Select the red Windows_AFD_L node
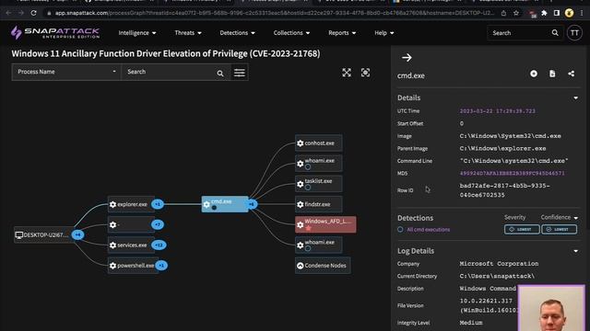Screen dimensions: 590x331 [x=325, y=224]
